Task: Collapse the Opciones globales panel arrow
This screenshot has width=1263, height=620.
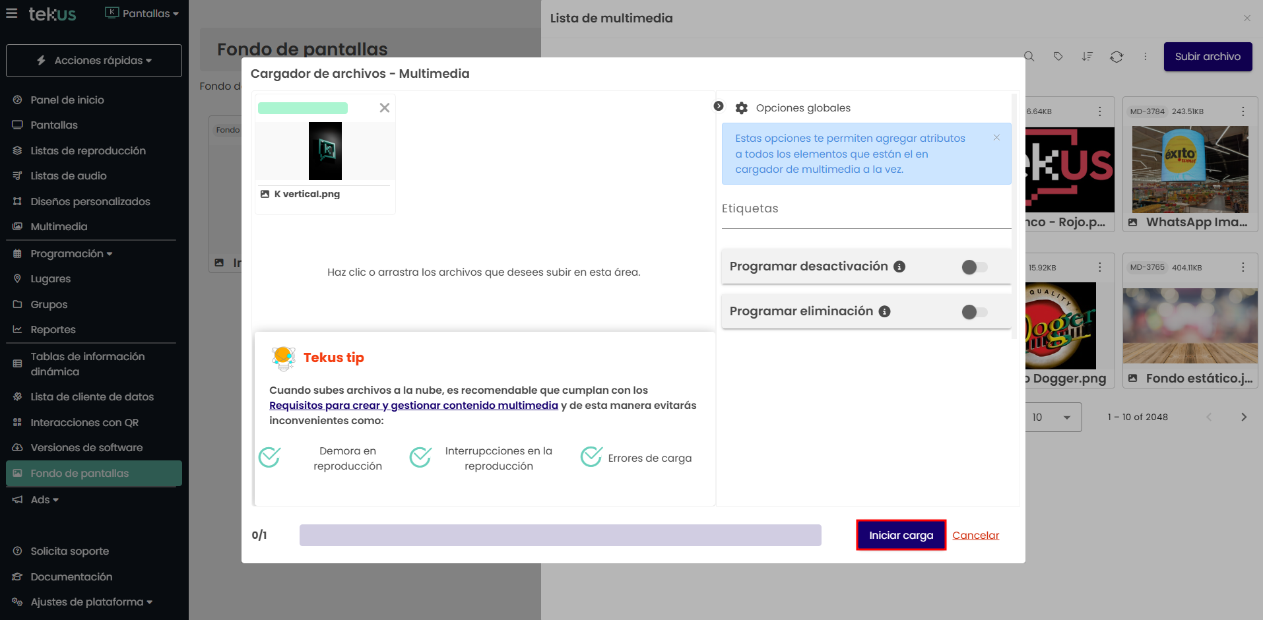Action: tap(719, 106)
